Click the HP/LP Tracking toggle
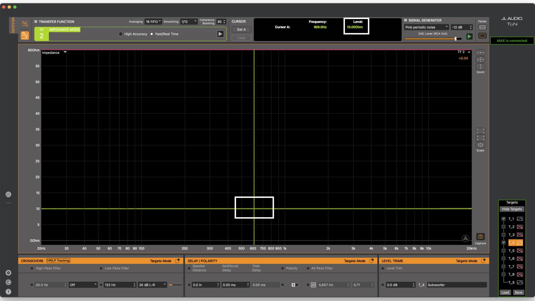 pyautogui.click(x=58, y=261)
